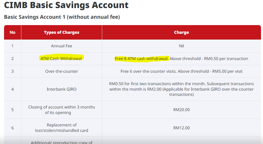Image resolution: width=263 pixels, height=144 pixels.
Task: Click the "No" column header
Action: point(12,32)
